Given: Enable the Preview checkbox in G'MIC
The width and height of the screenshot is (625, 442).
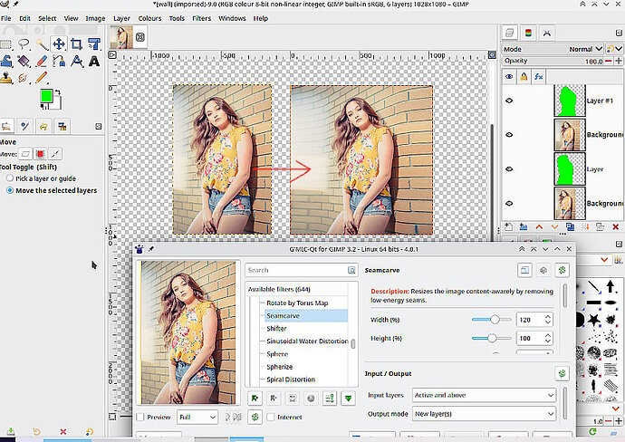Looking at the screenshot, I should click(x=140, y=417).
